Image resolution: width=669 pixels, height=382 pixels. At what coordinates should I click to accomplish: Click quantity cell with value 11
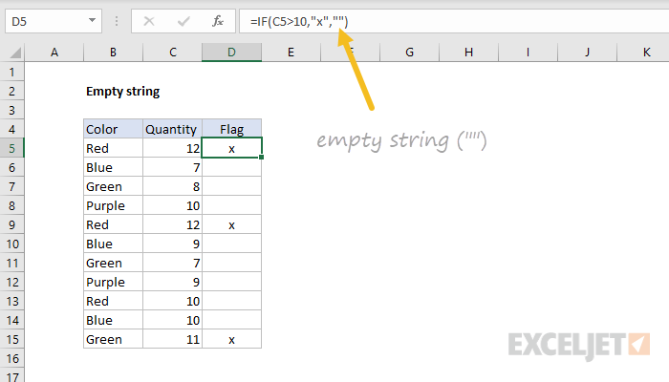tap(172, 339)
